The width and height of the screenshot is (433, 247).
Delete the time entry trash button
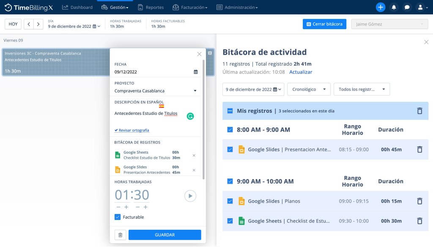point(121,235)
